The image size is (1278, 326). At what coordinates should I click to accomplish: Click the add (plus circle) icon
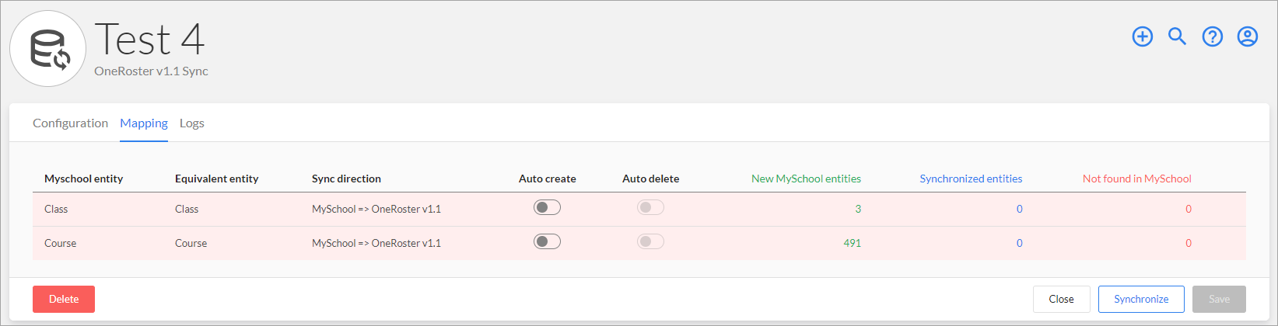[1142, 36]
